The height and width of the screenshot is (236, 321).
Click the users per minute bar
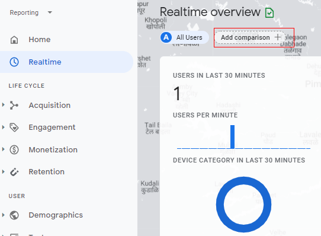232,136
